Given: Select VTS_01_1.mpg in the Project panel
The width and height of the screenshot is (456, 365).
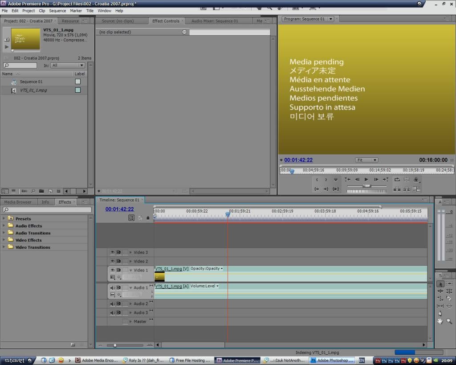Looking at the screenshot, I should tap(33, 90).
